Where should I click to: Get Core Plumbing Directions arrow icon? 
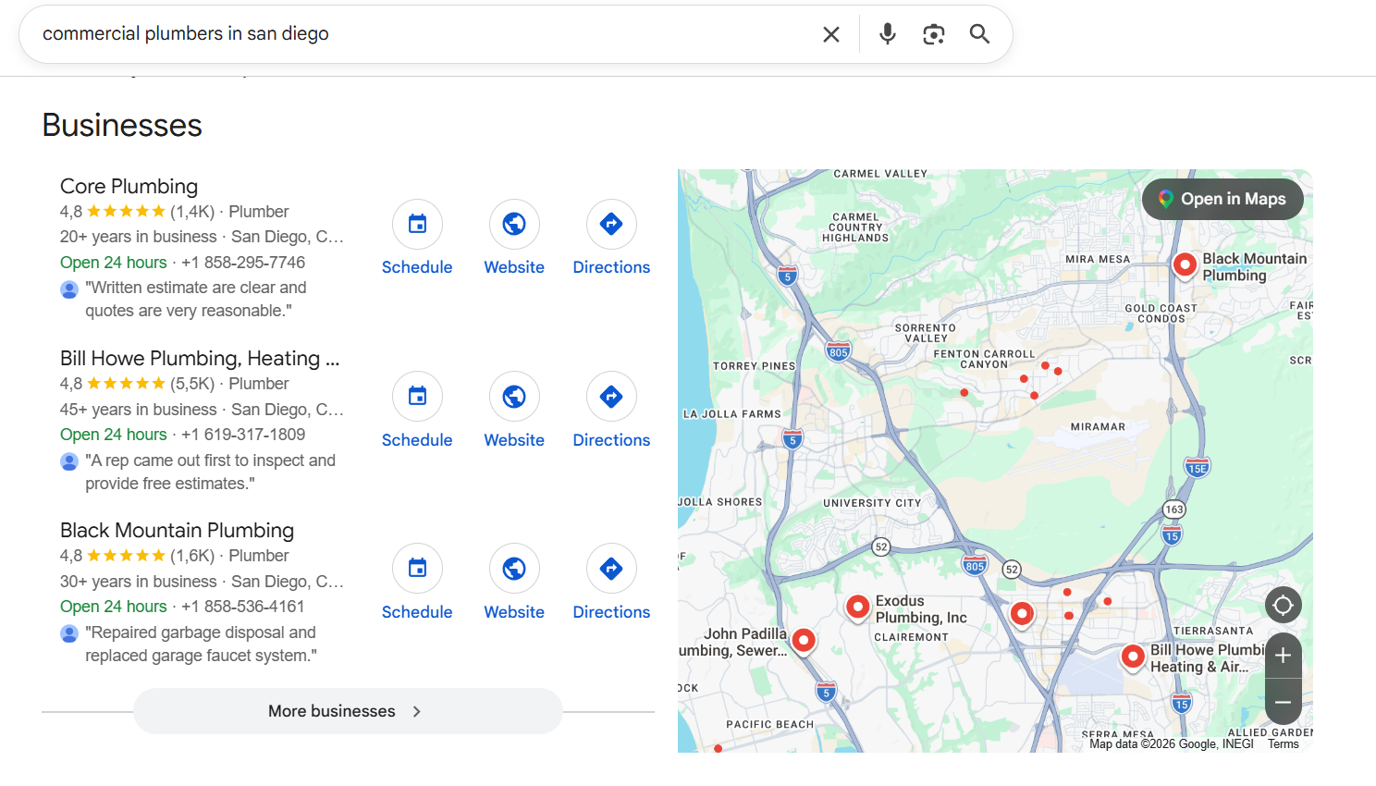click(611, 224)
